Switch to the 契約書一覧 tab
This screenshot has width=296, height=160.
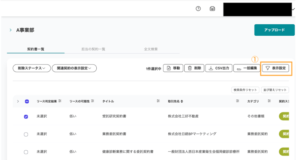coord(36,49)
